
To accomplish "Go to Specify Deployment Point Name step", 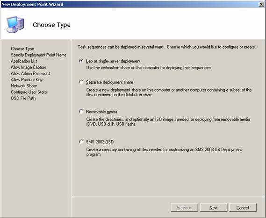I will click(39, 55).
